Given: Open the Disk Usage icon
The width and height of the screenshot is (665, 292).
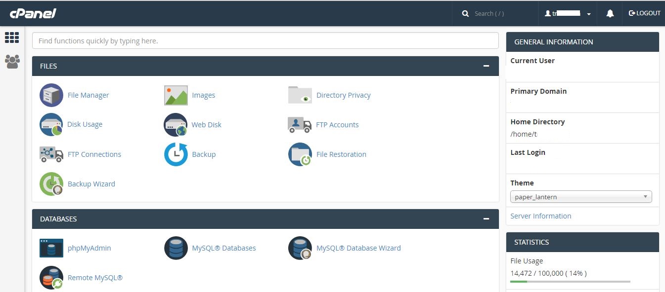Looking at the screenshot, I should [51, 125].
